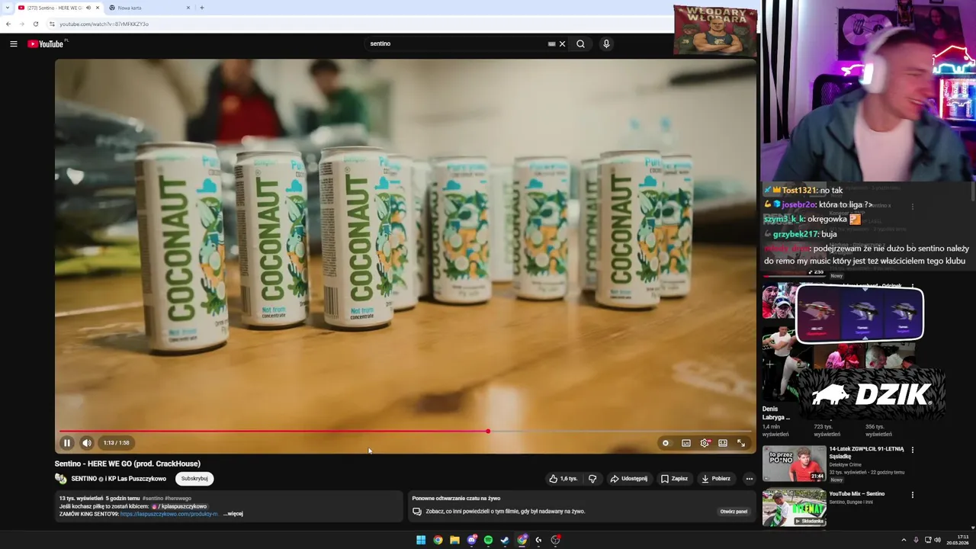Open the laspuszczykowo.com product link

[169, 514]
